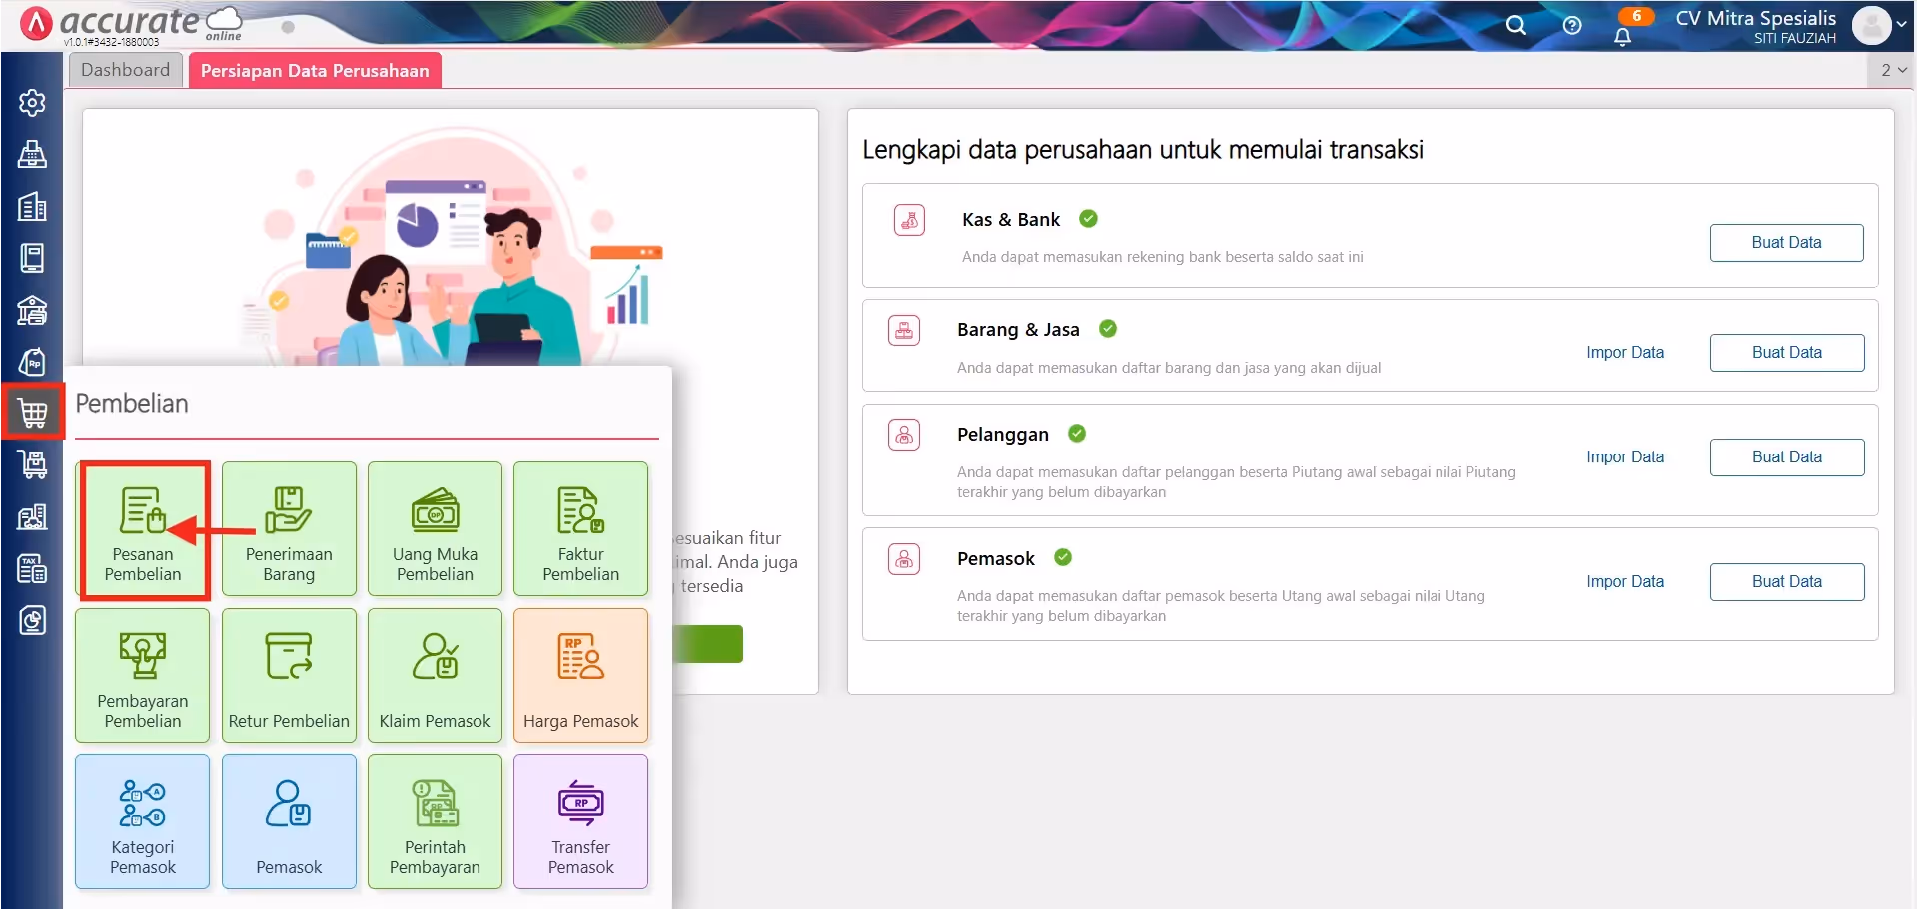Select Persiapan Data Perusahaan tab
1917x909 pixels.
click(315, 70)
